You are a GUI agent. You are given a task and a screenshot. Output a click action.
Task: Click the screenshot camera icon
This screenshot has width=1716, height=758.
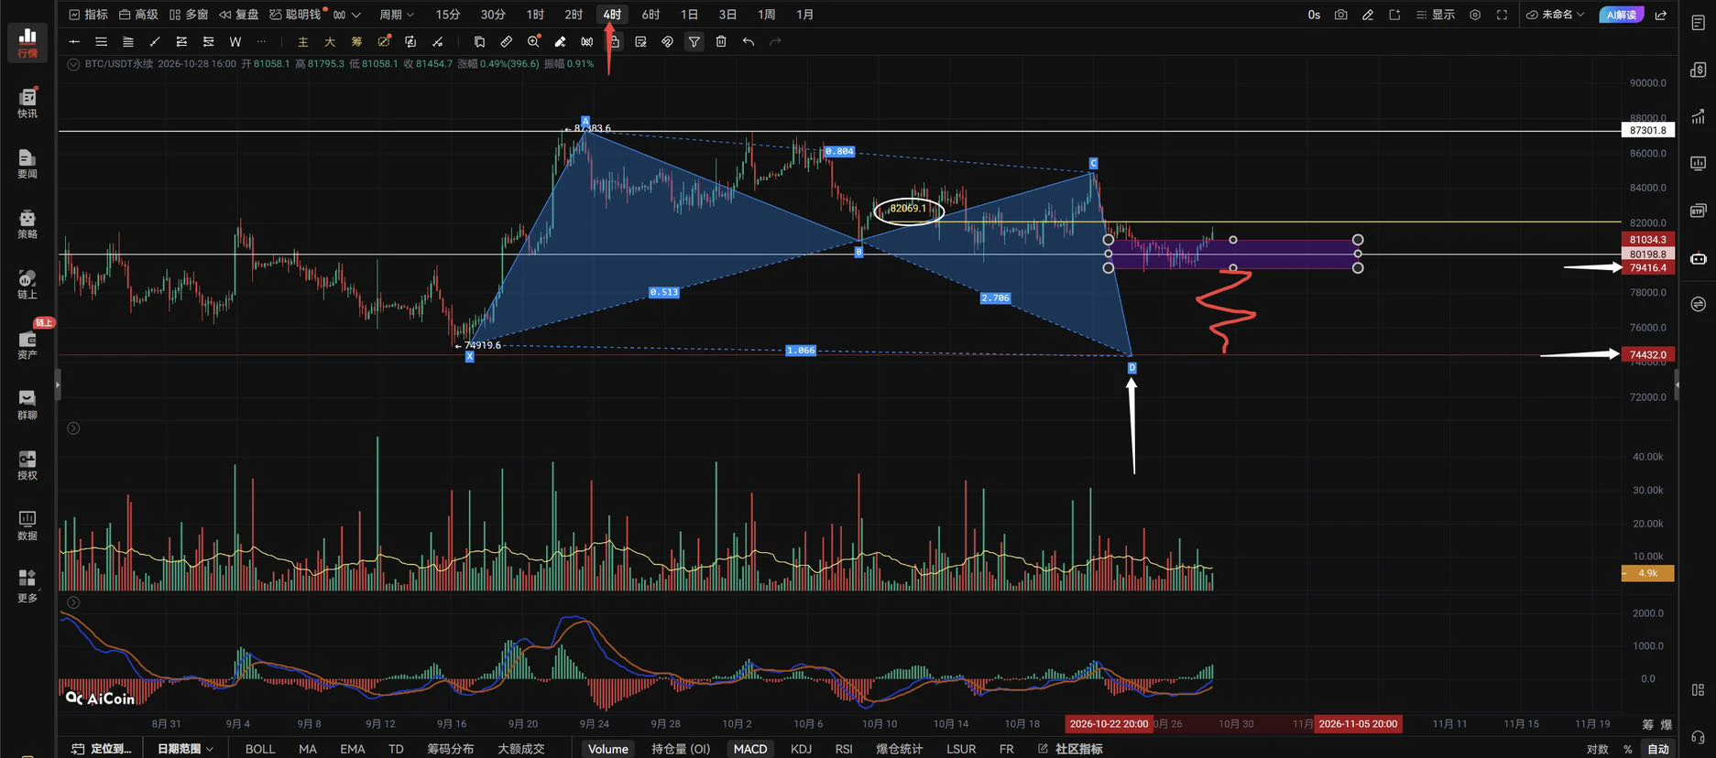pos(1340,15)
